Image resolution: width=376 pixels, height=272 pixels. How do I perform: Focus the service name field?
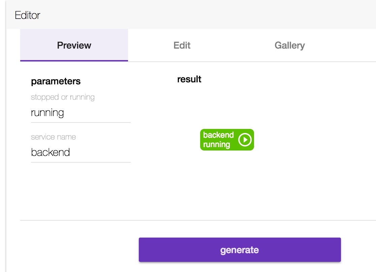tap(81, 152)
